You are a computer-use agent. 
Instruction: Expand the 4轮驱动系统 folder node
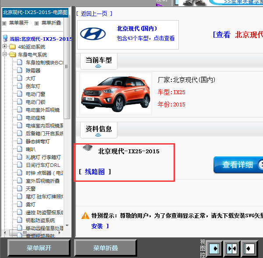tap(5, 46)
